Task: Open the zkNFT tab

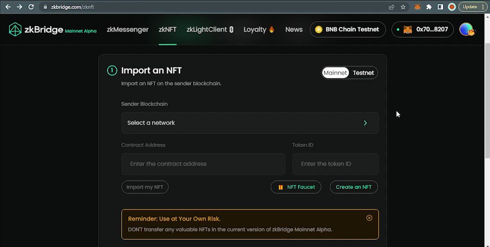Action: tap(167, 30)
